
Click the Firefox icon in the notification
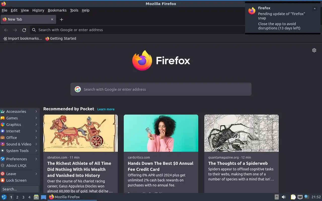point(252,11)
